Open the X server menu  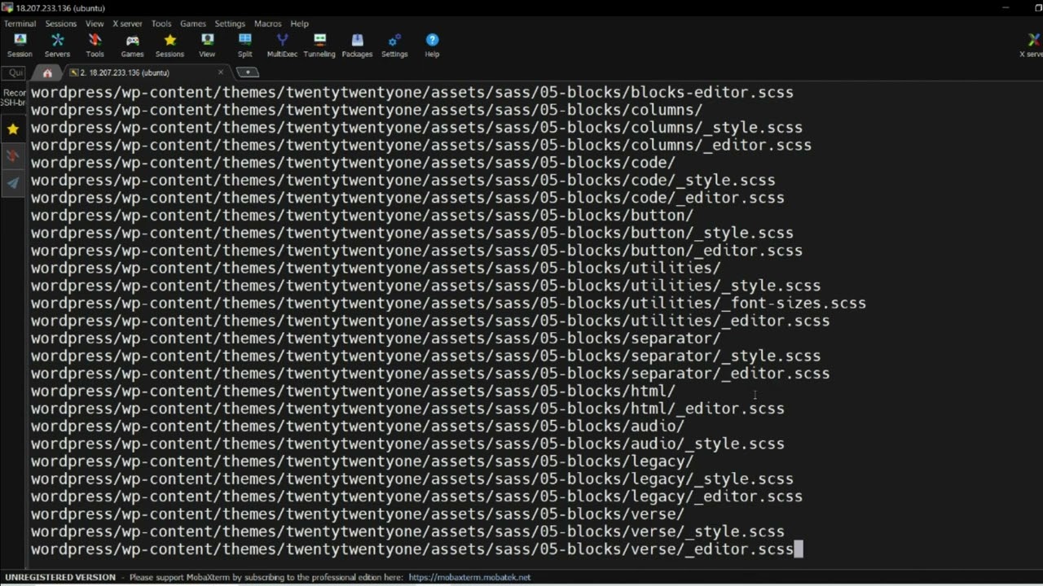click(x=127, y=24)
